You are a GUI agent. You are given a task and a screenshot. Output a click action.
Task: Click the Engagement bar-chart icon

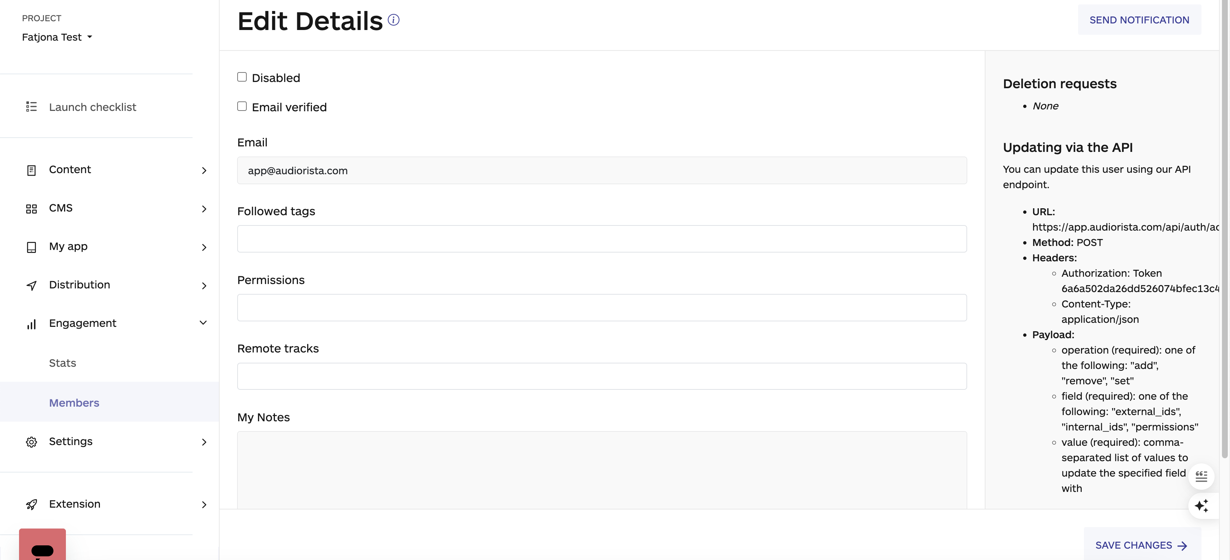coord(31,324)
